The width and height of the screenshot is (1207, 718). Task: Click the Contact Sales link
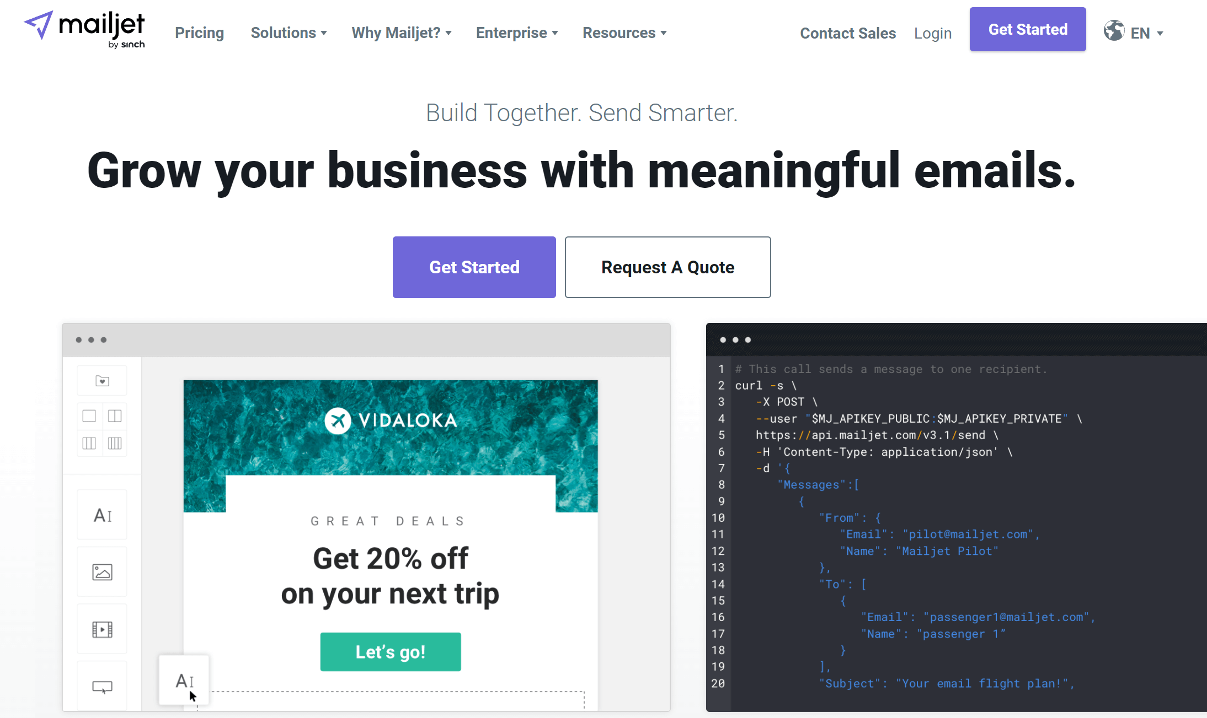tap(848, 33)
